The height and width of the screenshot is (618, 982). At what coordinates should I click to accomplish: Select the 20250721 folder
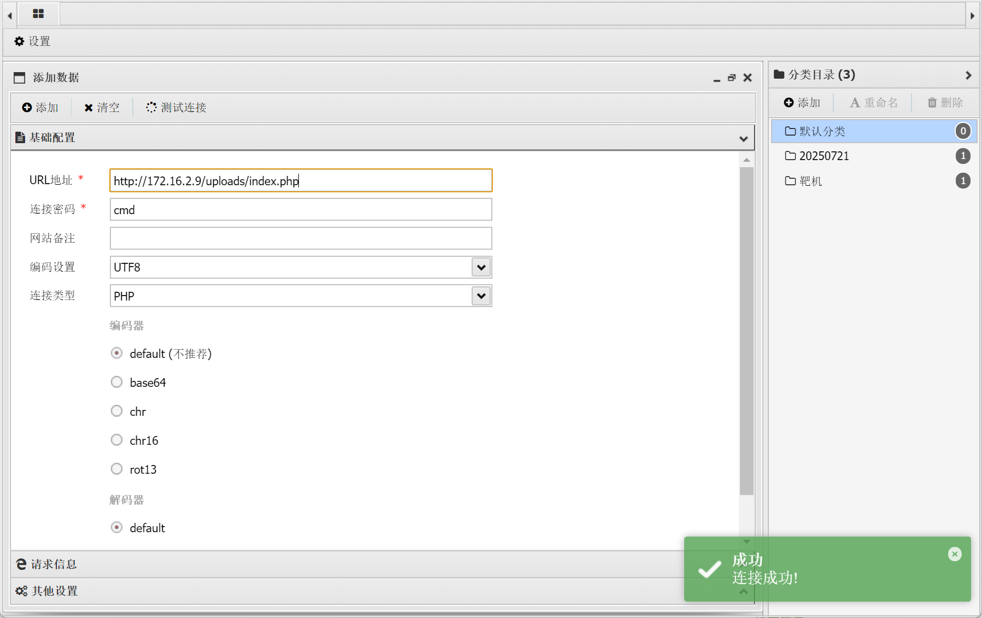[873, 156]
